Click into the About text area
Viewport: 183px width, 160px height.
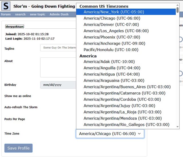[x=58, y=67]
